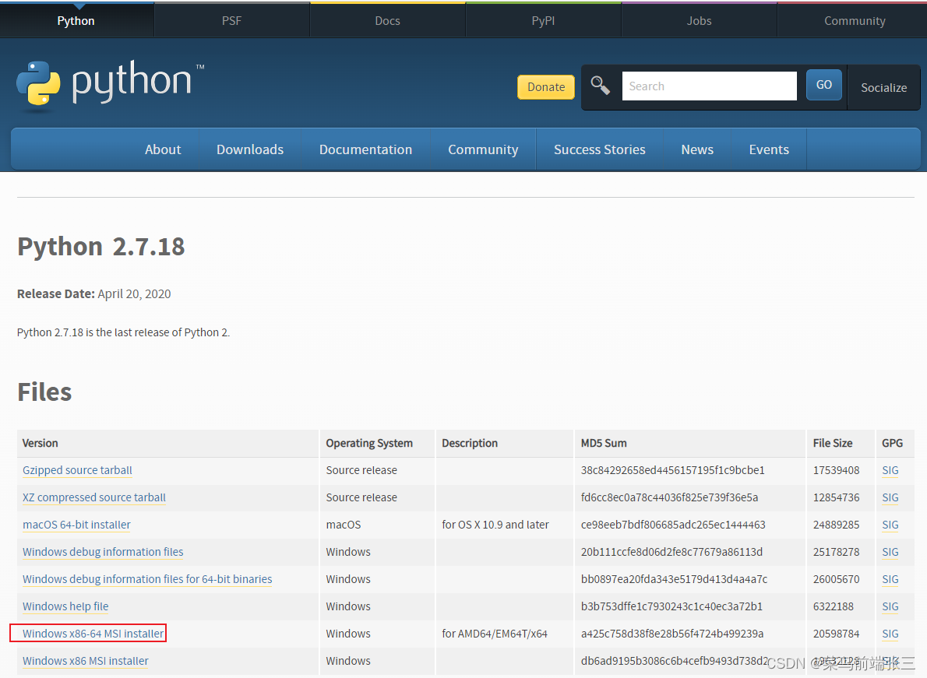Select the Python top tab
Screen dimensions: 927x678
tap(76, 21)
